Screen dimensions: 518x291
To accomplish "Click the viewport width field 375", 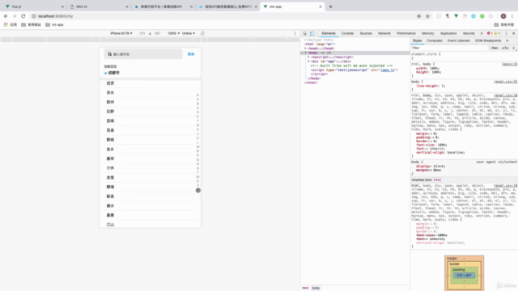I will (142, 33).
